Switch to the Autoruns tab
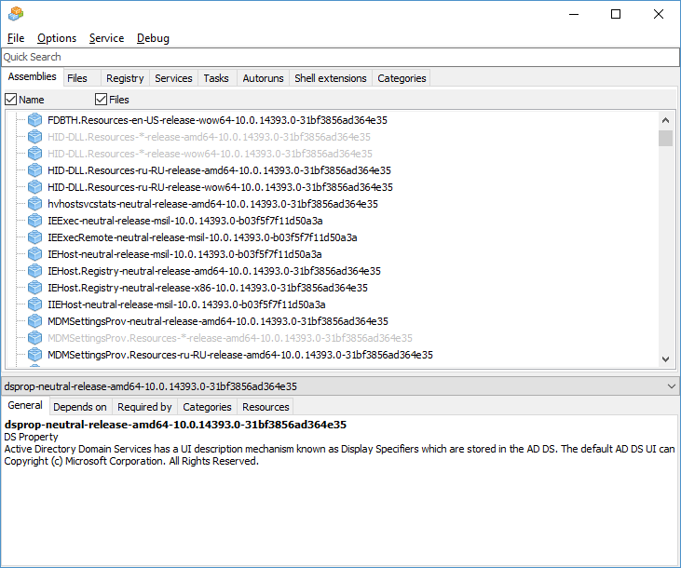Viewport: 681px width, 568px height. click(x=263, y=78)
